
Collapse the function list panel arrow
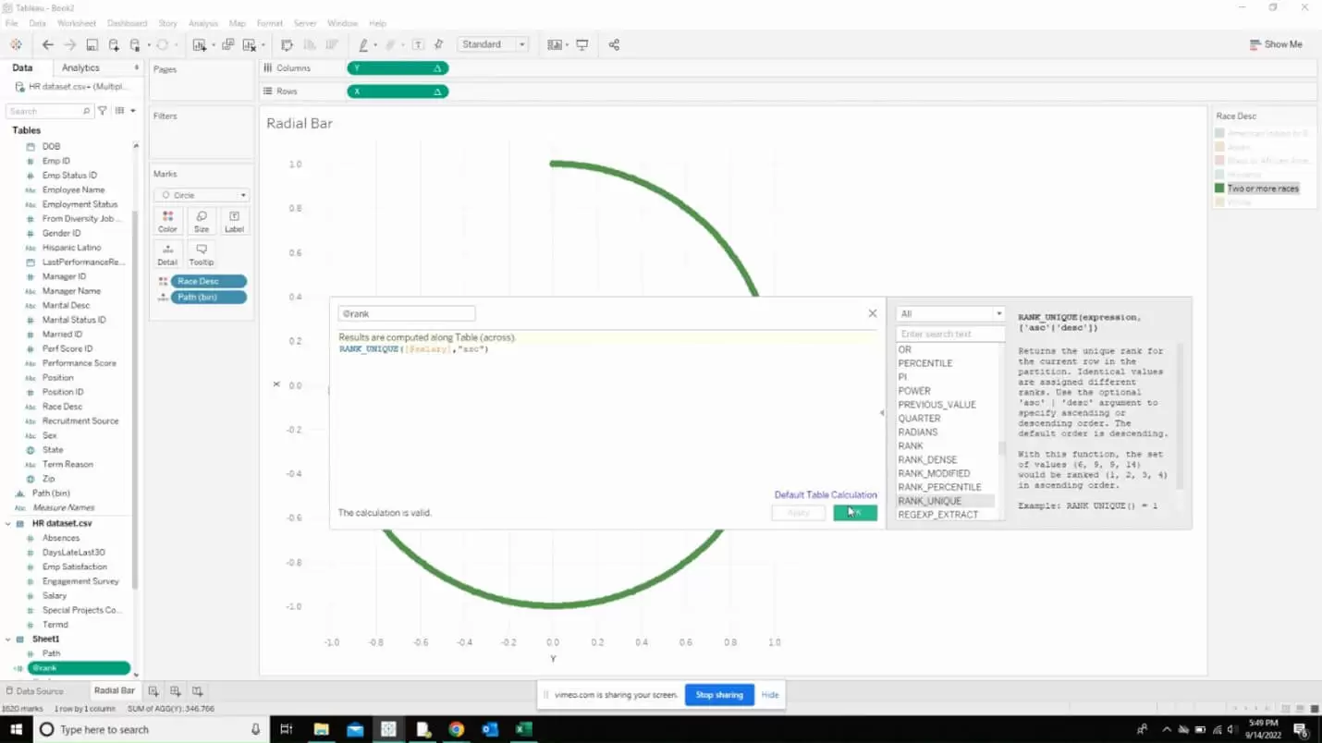tap(881, 413)
